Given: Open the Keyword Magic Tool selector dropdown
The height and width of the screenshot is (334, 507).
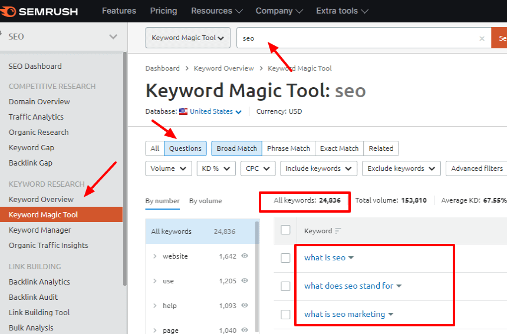Looking at the screenshot, I should click(x=188, y=38).
